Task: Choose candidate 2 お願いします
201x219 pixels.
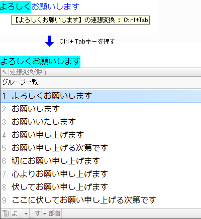Action: [100, 109]
